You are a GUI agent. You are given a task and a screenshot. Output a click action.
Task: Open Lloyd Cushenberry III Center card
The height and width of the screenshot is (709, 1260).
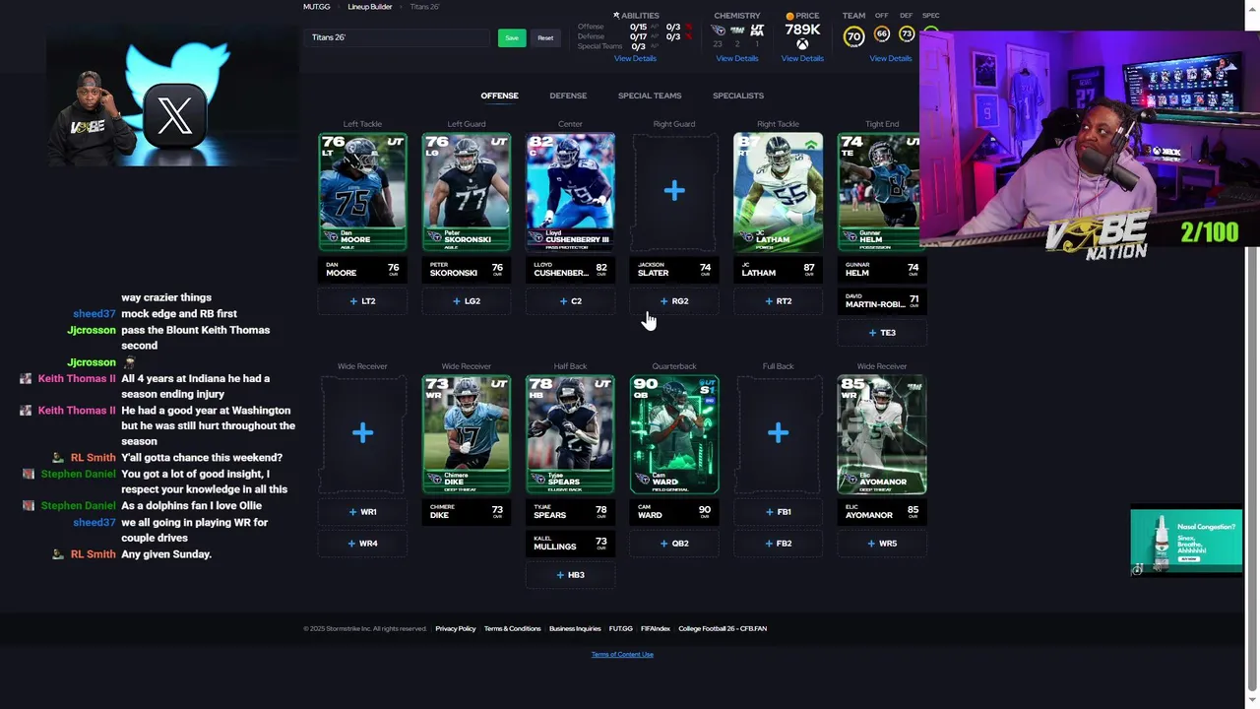[570, 191]
